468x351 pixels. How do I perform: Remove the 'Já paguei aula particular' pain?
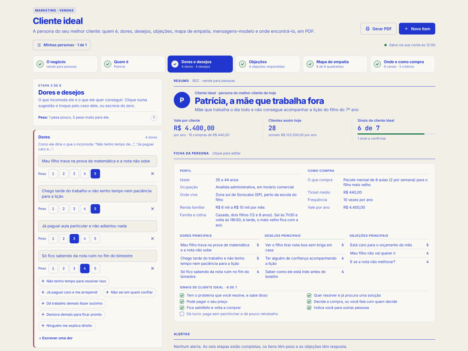coord(152,239)
